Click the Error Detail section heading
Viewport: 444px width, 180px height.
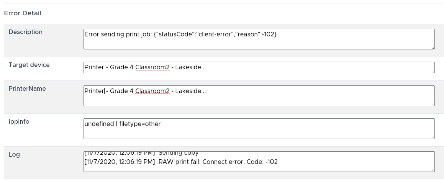[x=23, y=13]
